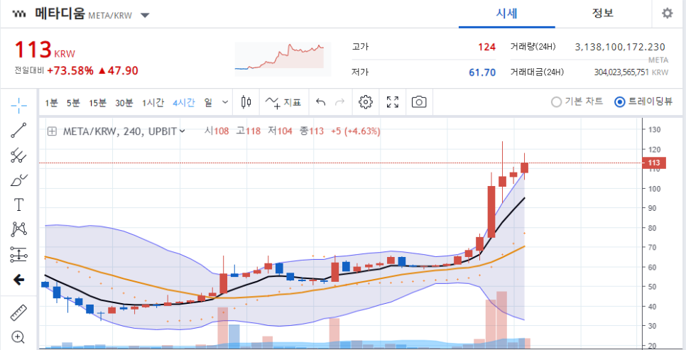Undo the last chart action
Screen dimensions: 686x350
pyautogui.click(x=321, y=102)
